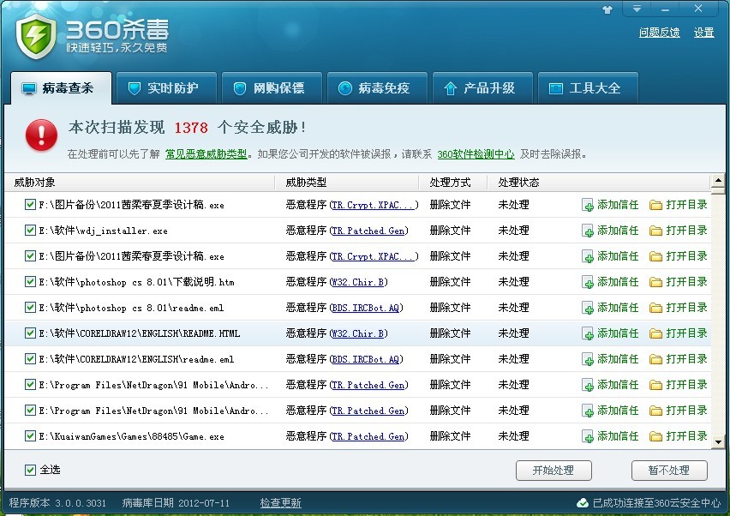
Task: Open the title bar dropdown menu arrow
Action: click(637, 9)
